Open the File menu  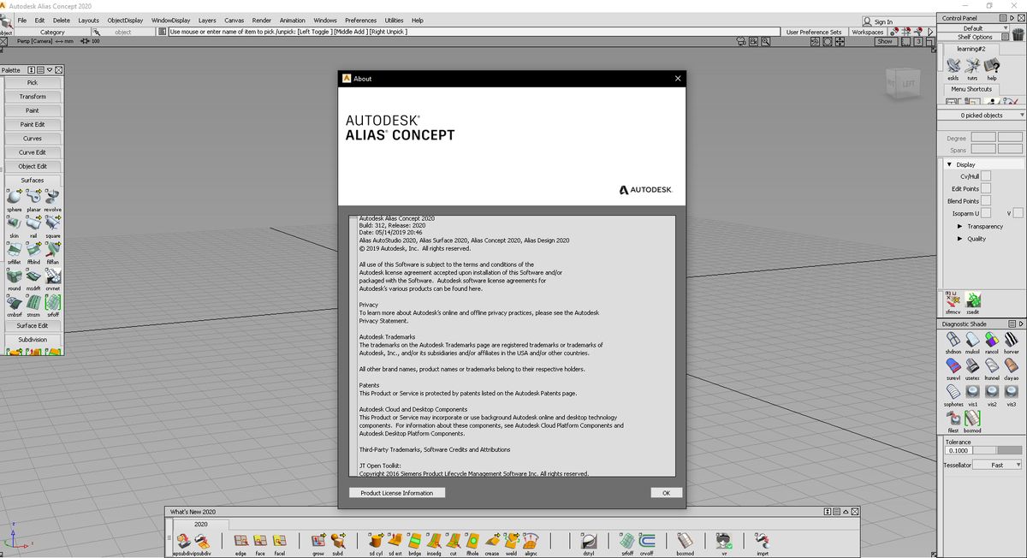coord(21,20)
